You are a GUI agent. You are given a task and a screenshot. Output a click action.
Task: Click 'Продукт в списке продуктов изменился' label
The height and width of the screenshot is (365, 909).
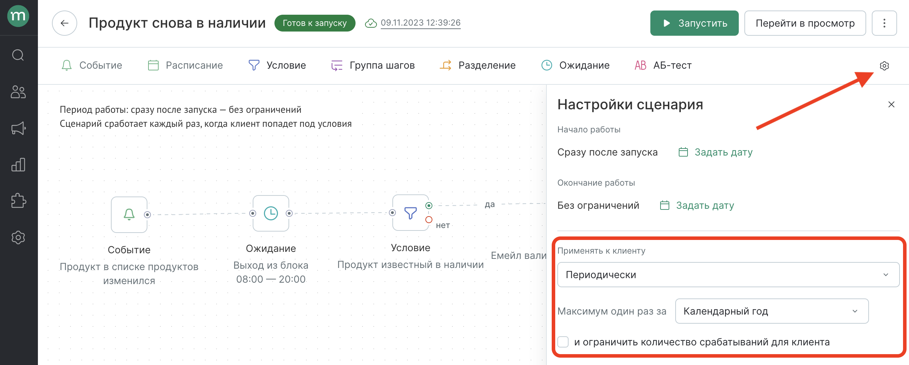[x=129, y=274]
